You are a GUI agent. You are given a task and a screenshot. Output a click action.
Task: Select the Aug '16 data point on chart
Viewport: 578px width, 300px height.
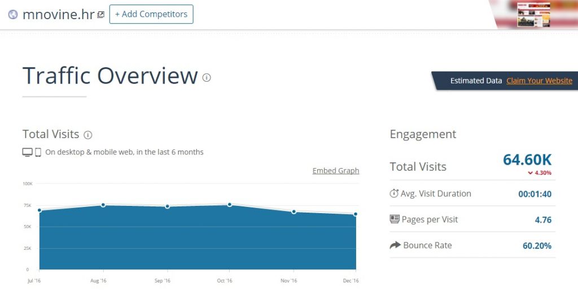pos(103,205)
